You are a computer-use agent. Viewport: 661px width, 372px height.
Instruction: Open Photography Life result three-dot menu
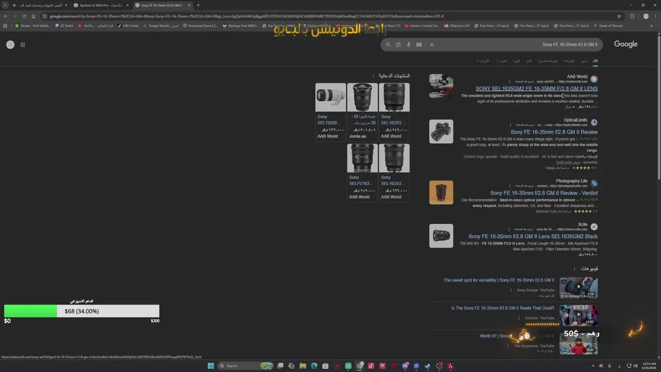(510, 186)
